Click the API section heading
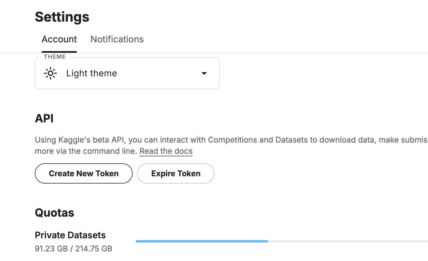Viewport: 428px width, 261px height. (x=44, y=118)
